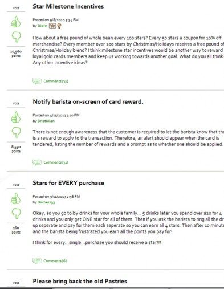Click lightbulb badge next to Diele
224x289 pixels.
point(59,26)
